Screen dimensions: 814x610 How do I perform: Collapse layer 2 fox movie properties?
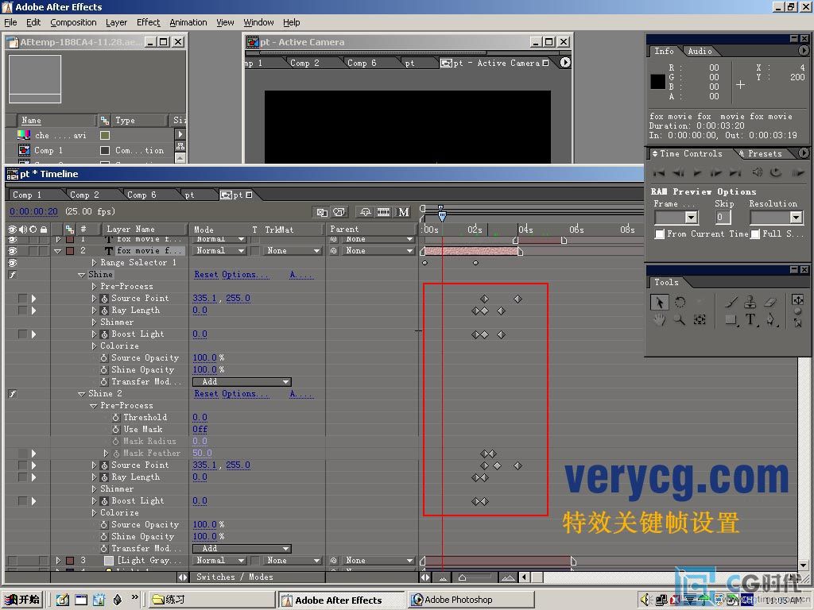click(x=57, y=251)
